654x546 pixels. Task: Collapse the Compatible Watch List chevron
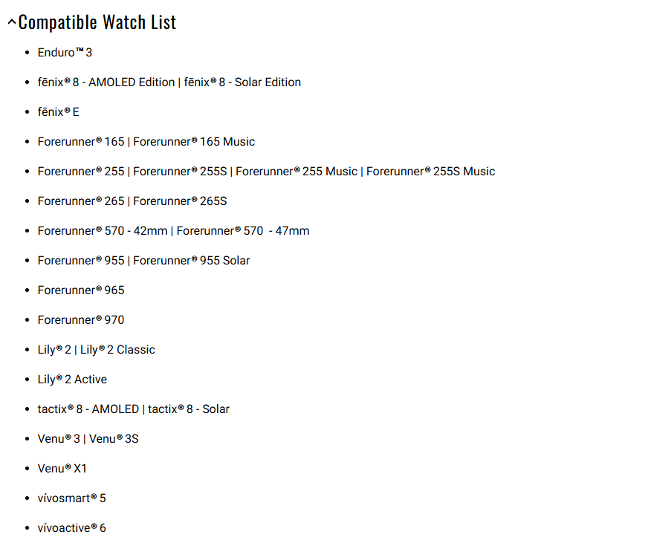pos(12,22)
